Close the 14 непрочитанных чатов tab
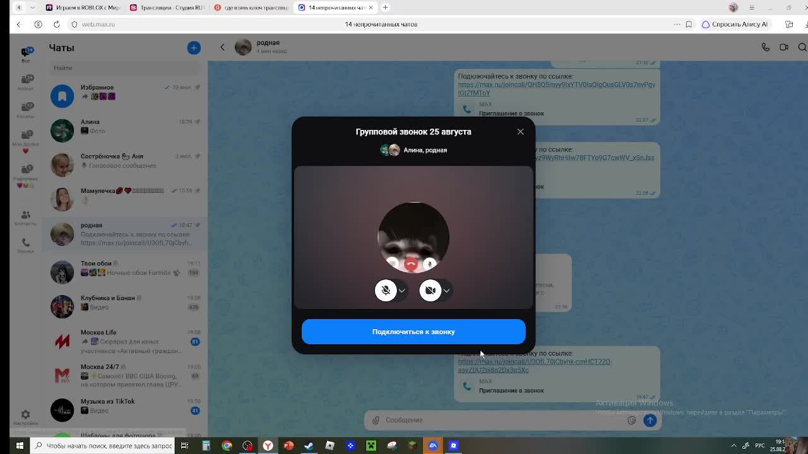The image size is (808, 454). click(371, 8)
